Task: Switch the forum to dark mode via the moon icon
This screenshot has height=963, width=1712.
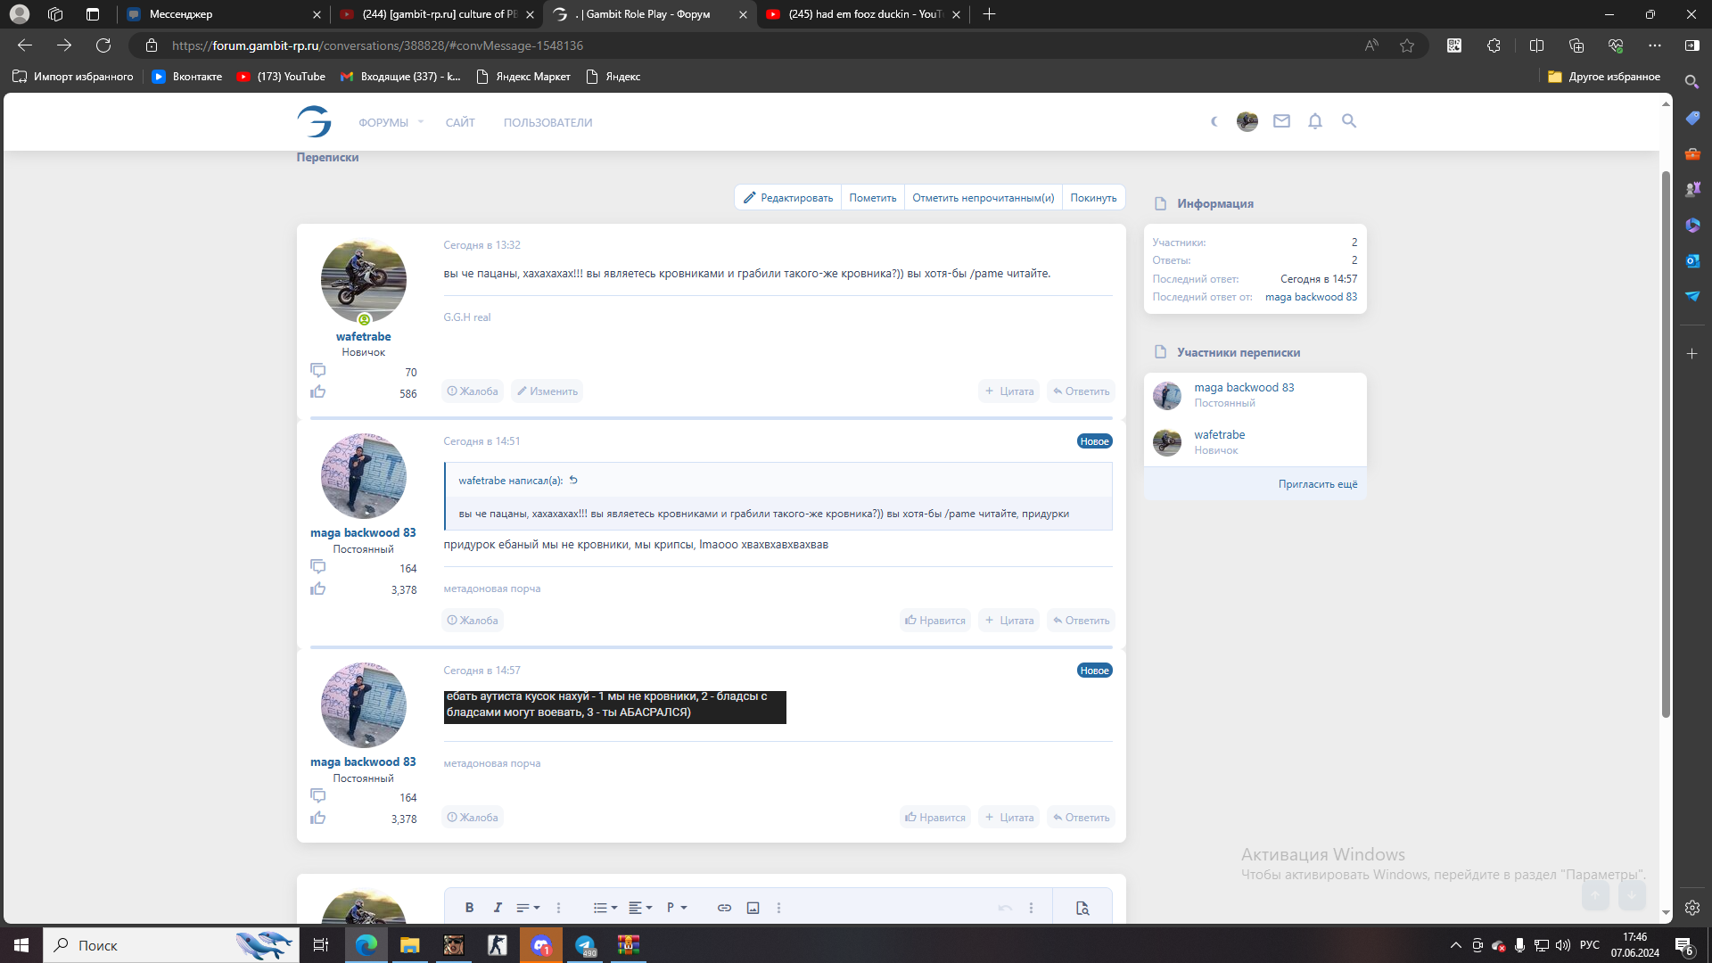Action: click(x=1214, y=121)
